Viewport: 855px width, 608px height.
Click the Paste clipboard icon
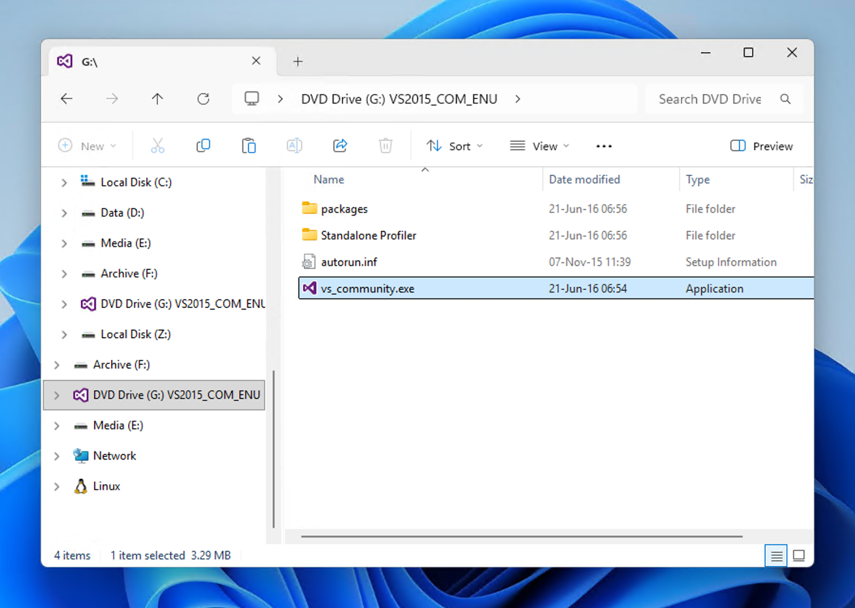tap(248, 146)
